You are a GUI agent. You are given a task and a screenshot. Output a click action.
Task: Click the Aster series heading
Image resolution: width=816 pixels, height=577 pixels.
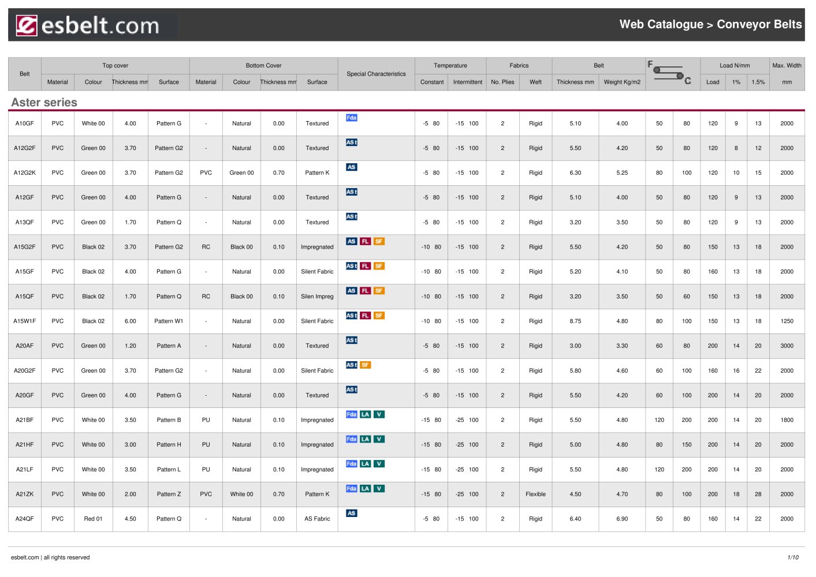click(x=44, y=102)
